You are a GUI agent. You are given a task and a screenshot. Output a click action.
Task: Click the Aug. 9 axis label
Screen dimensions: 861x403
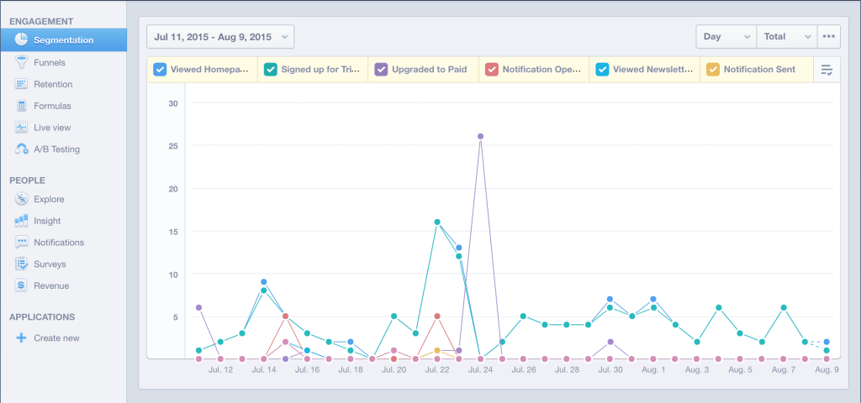point(827,370)
